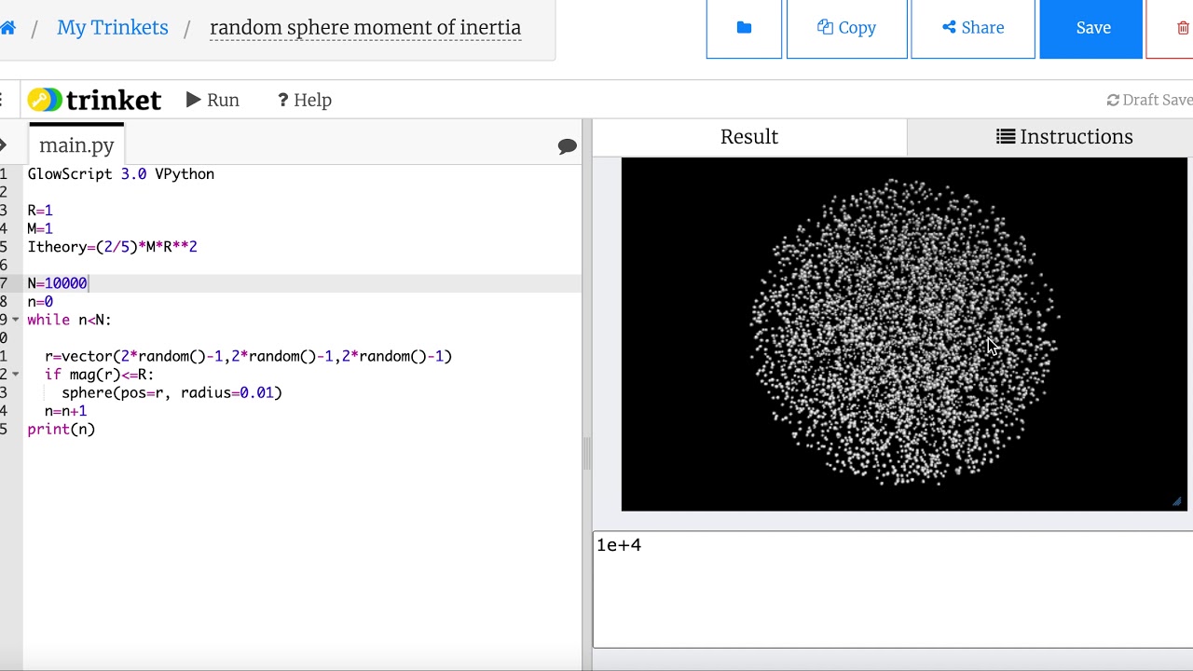Click the folder icon button
Image resolution: width=1193 pixels, height=671 pixels.
point(744,28)
